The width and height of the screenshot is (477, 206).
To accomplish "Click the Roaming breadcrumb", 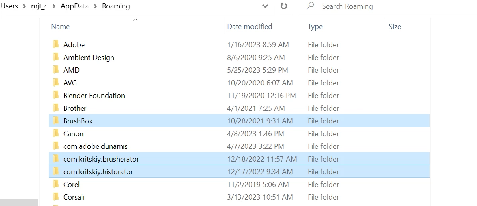I will [116, 6].
